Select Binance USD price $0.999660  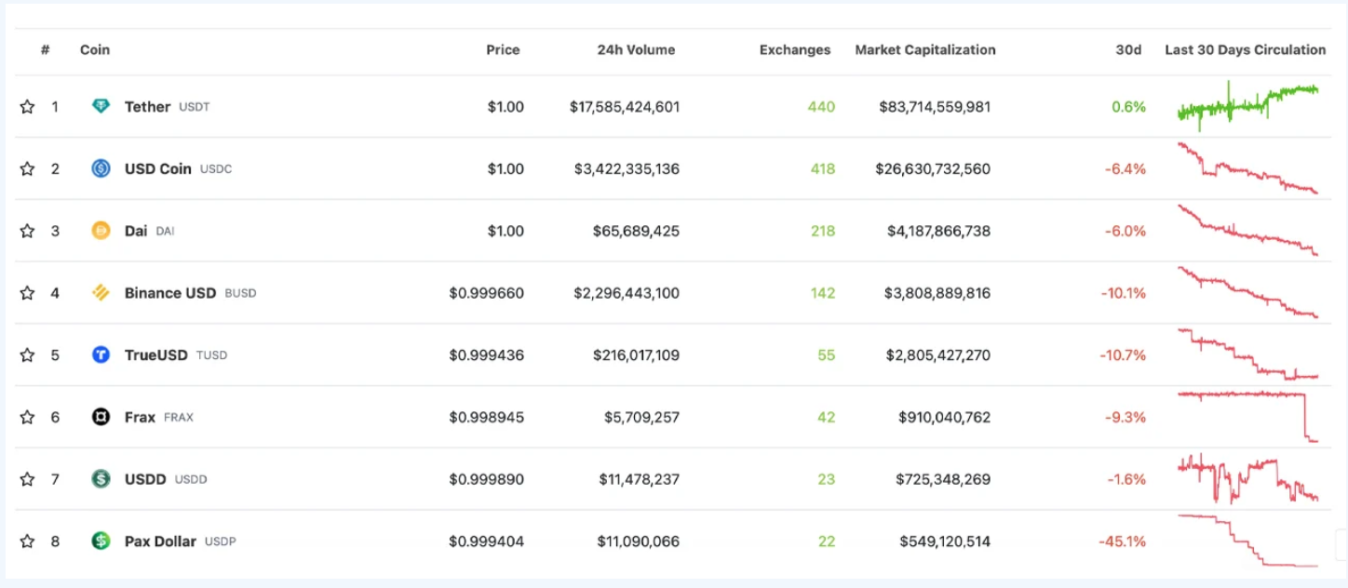point(486,293)
